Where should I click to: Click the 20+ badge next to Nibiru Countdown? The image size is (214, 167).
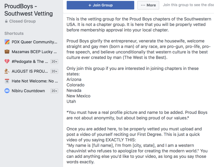coord(54,91)
